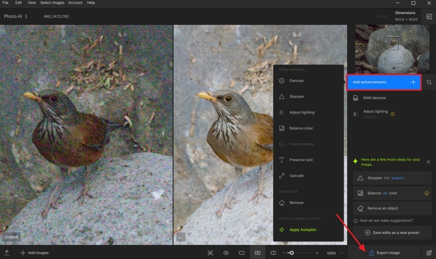Open the 100% zoom level dropdown
Image resolution: width=436 pixels, height=259 pixels.
pos(335,253)
